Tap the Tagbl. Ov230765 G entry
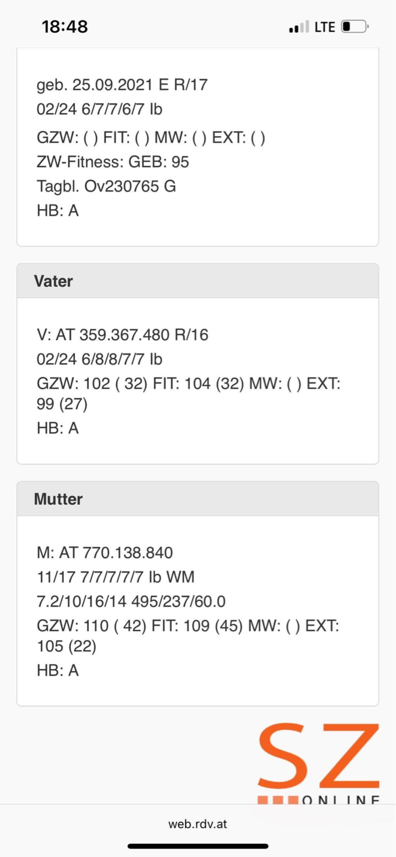The image size is (396, 857). pos(106,186)
